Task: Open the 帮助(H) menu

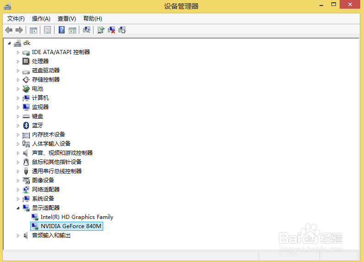Action: [x=93, y=18]
